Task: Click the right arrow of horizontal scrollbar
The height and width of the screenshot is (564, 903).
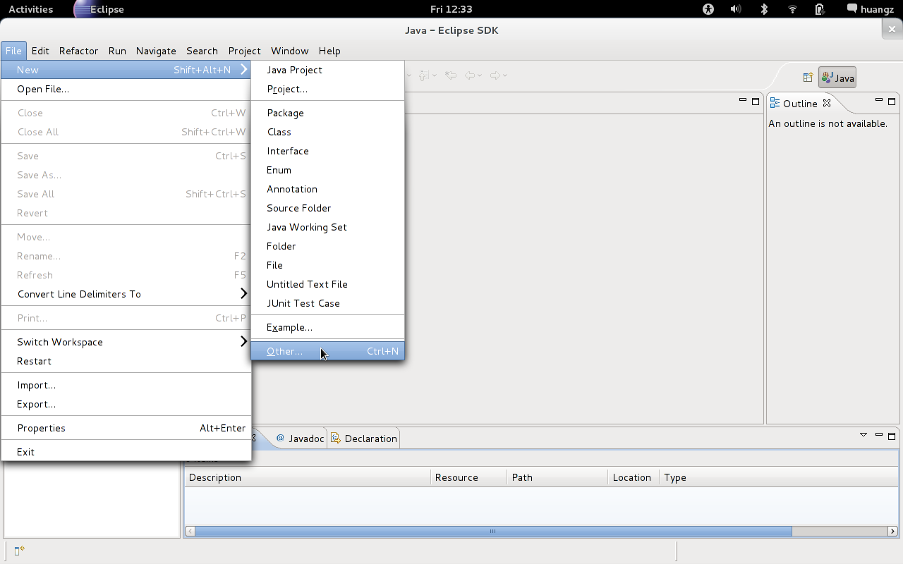Action: (x=892, y=532)
